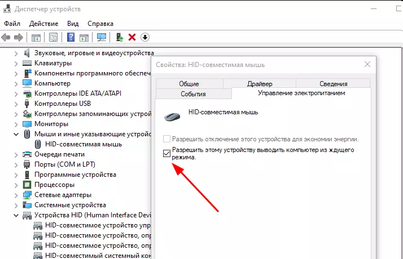
Task: Open the События tab
Action: click(193, 94)
